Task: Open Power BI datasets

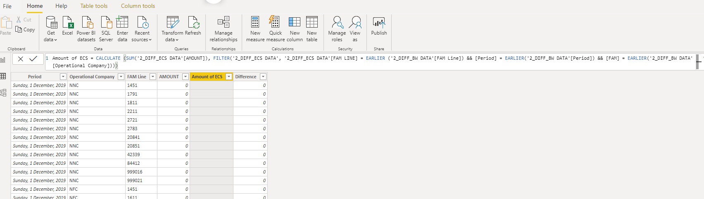Action: pyautogui.click(x=86, y=29)
